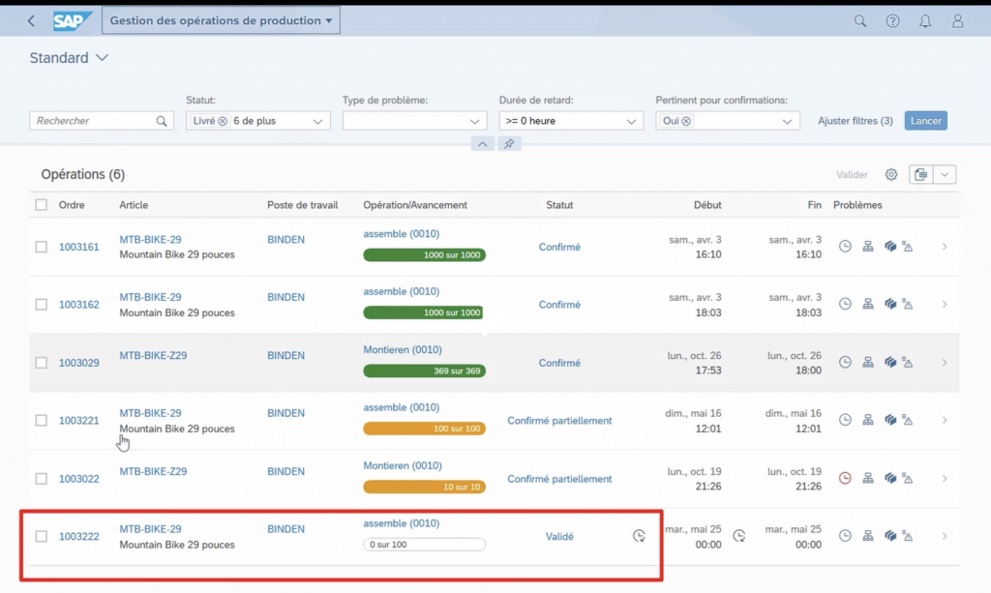Click the search magnifier icon in header
This screenshot has height=593, width=991.
pos(860,20)
